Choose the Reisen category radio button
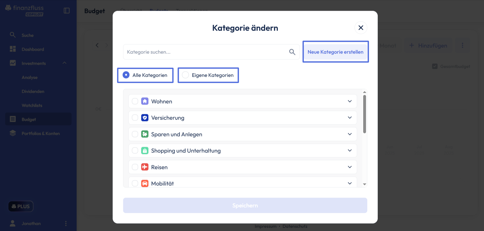The width and height of the screenshot is (484, 231). tap(135, 167)
